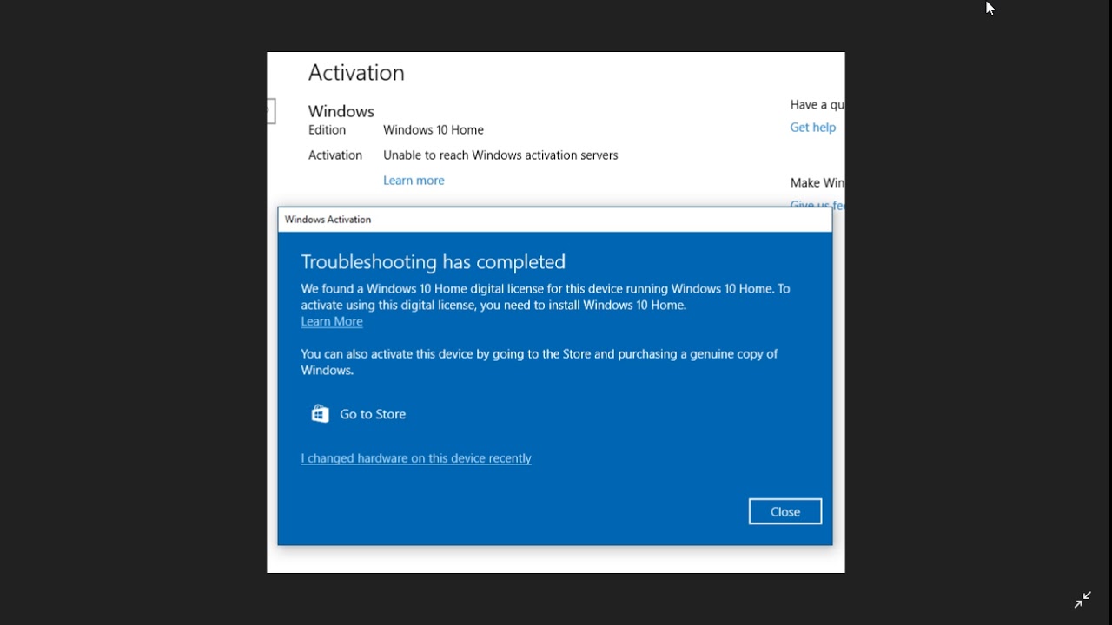Close the troubleshooting dialog
This screenshot has width=1112, height=625.
pyautogui.click(x=785, y=511)
